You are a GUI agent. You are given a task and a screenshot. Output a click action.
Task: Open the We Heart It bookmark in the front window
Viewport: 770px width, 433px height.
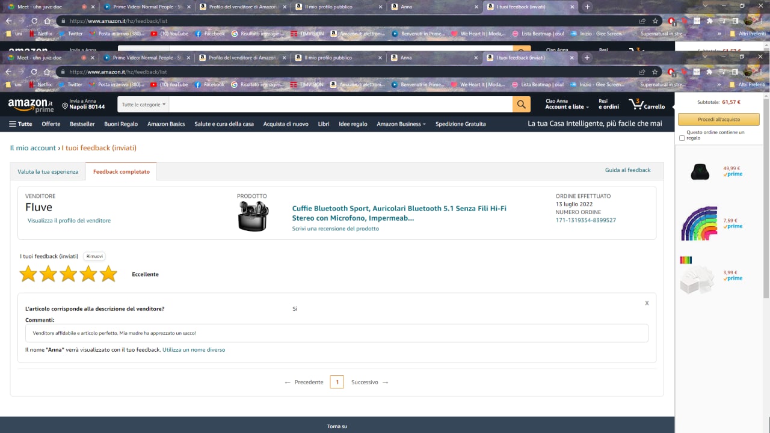pyautogui.click(x=478, y=85)
